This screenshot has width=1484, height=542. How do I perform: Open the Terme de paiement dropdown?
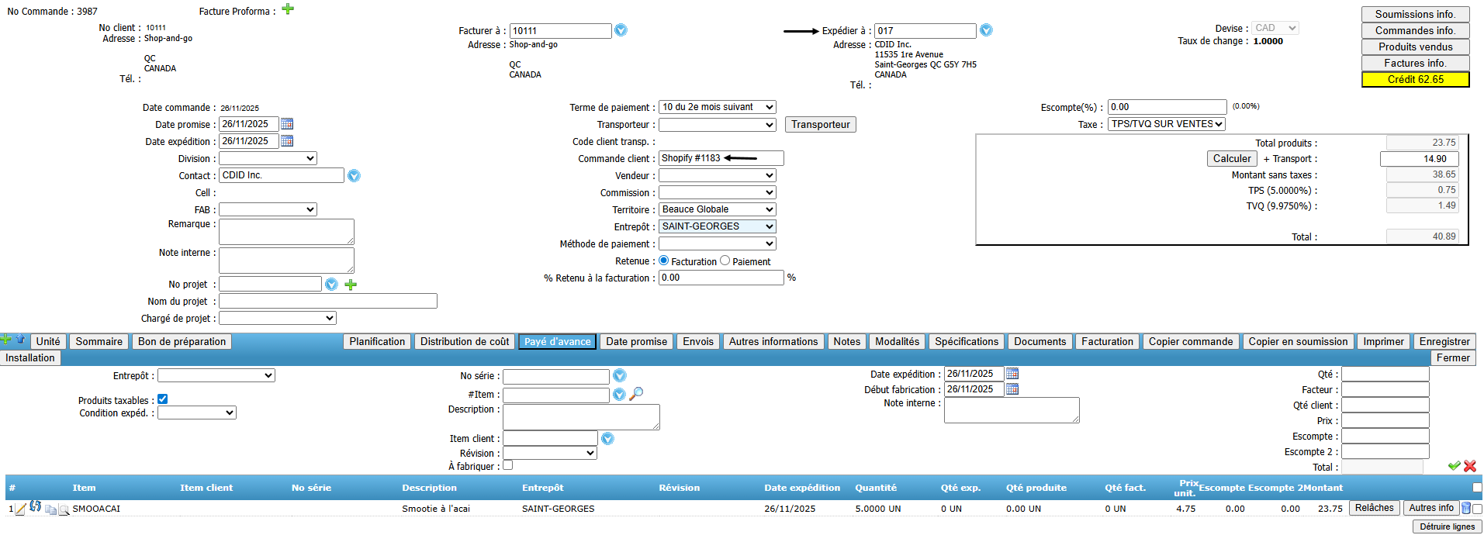[x=717, y=107]
